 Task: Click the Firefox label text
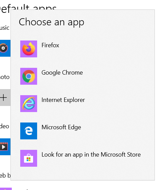coord(50,45)
